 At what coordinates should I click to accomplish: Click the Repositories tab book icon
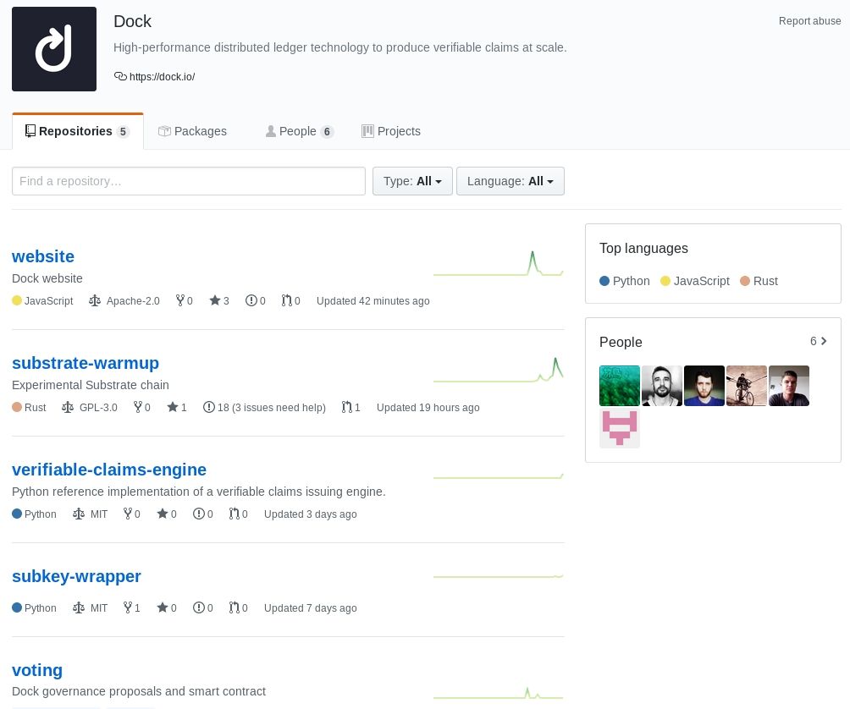30,131
